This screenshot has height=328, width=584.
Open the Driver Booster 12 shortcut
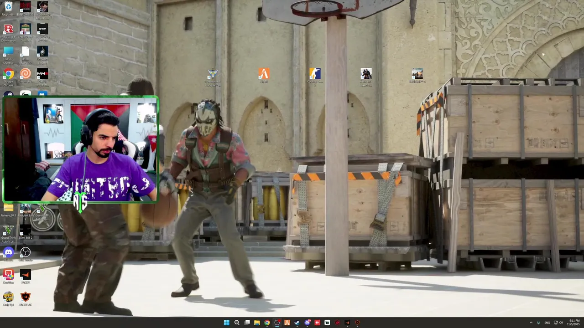(25, 56)
